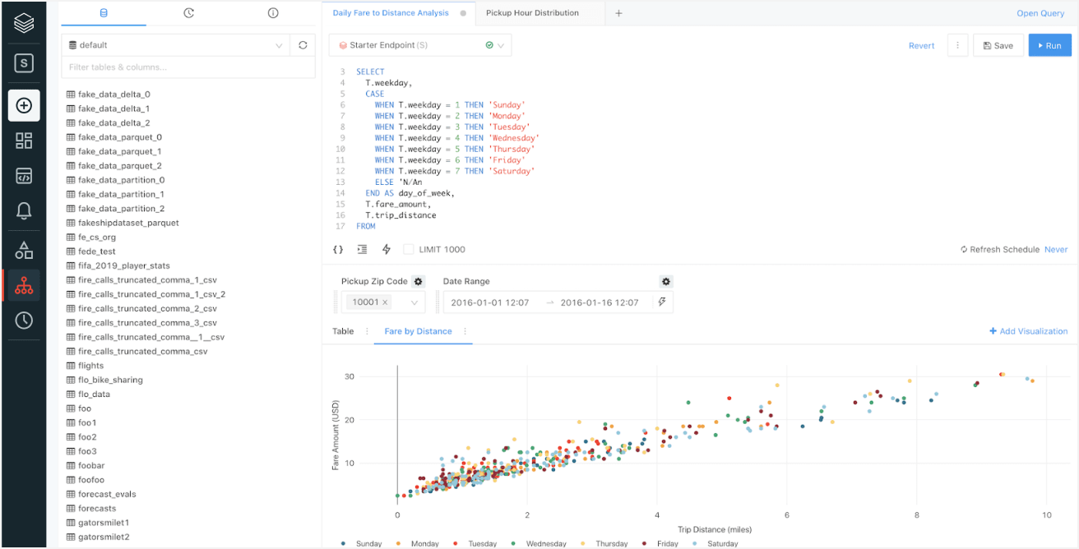Expand the Pickup Zip Code dropdown
The width and height of the screenshot is (1079, 549).
414,302
